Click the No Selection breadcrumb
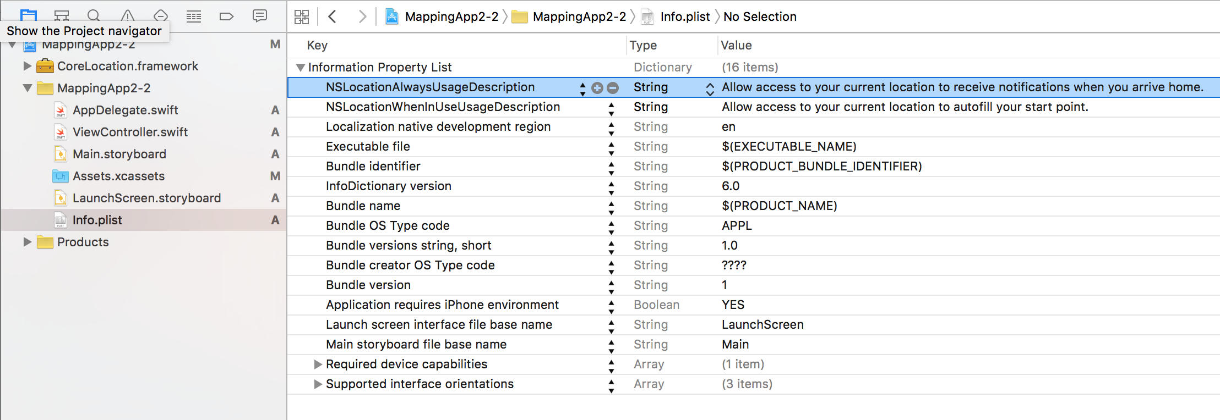Screen dimensions: 1220x420 pos(760,16)
